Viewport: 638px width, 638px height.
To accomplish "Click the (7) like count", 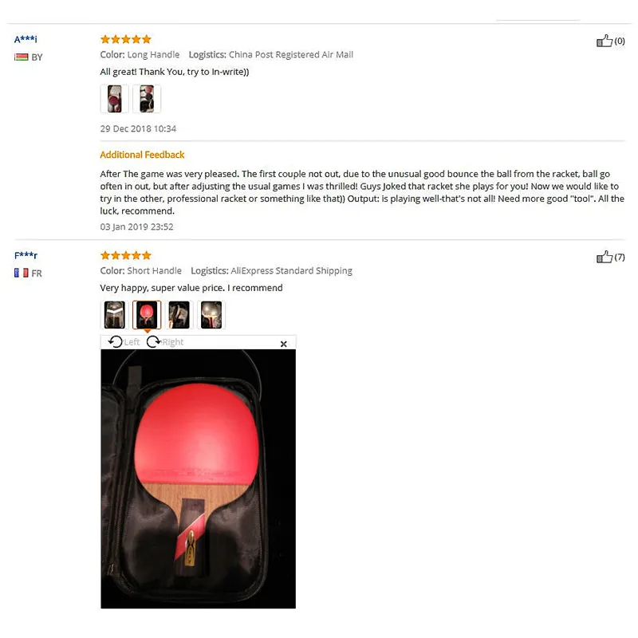I will coord(620,257).
